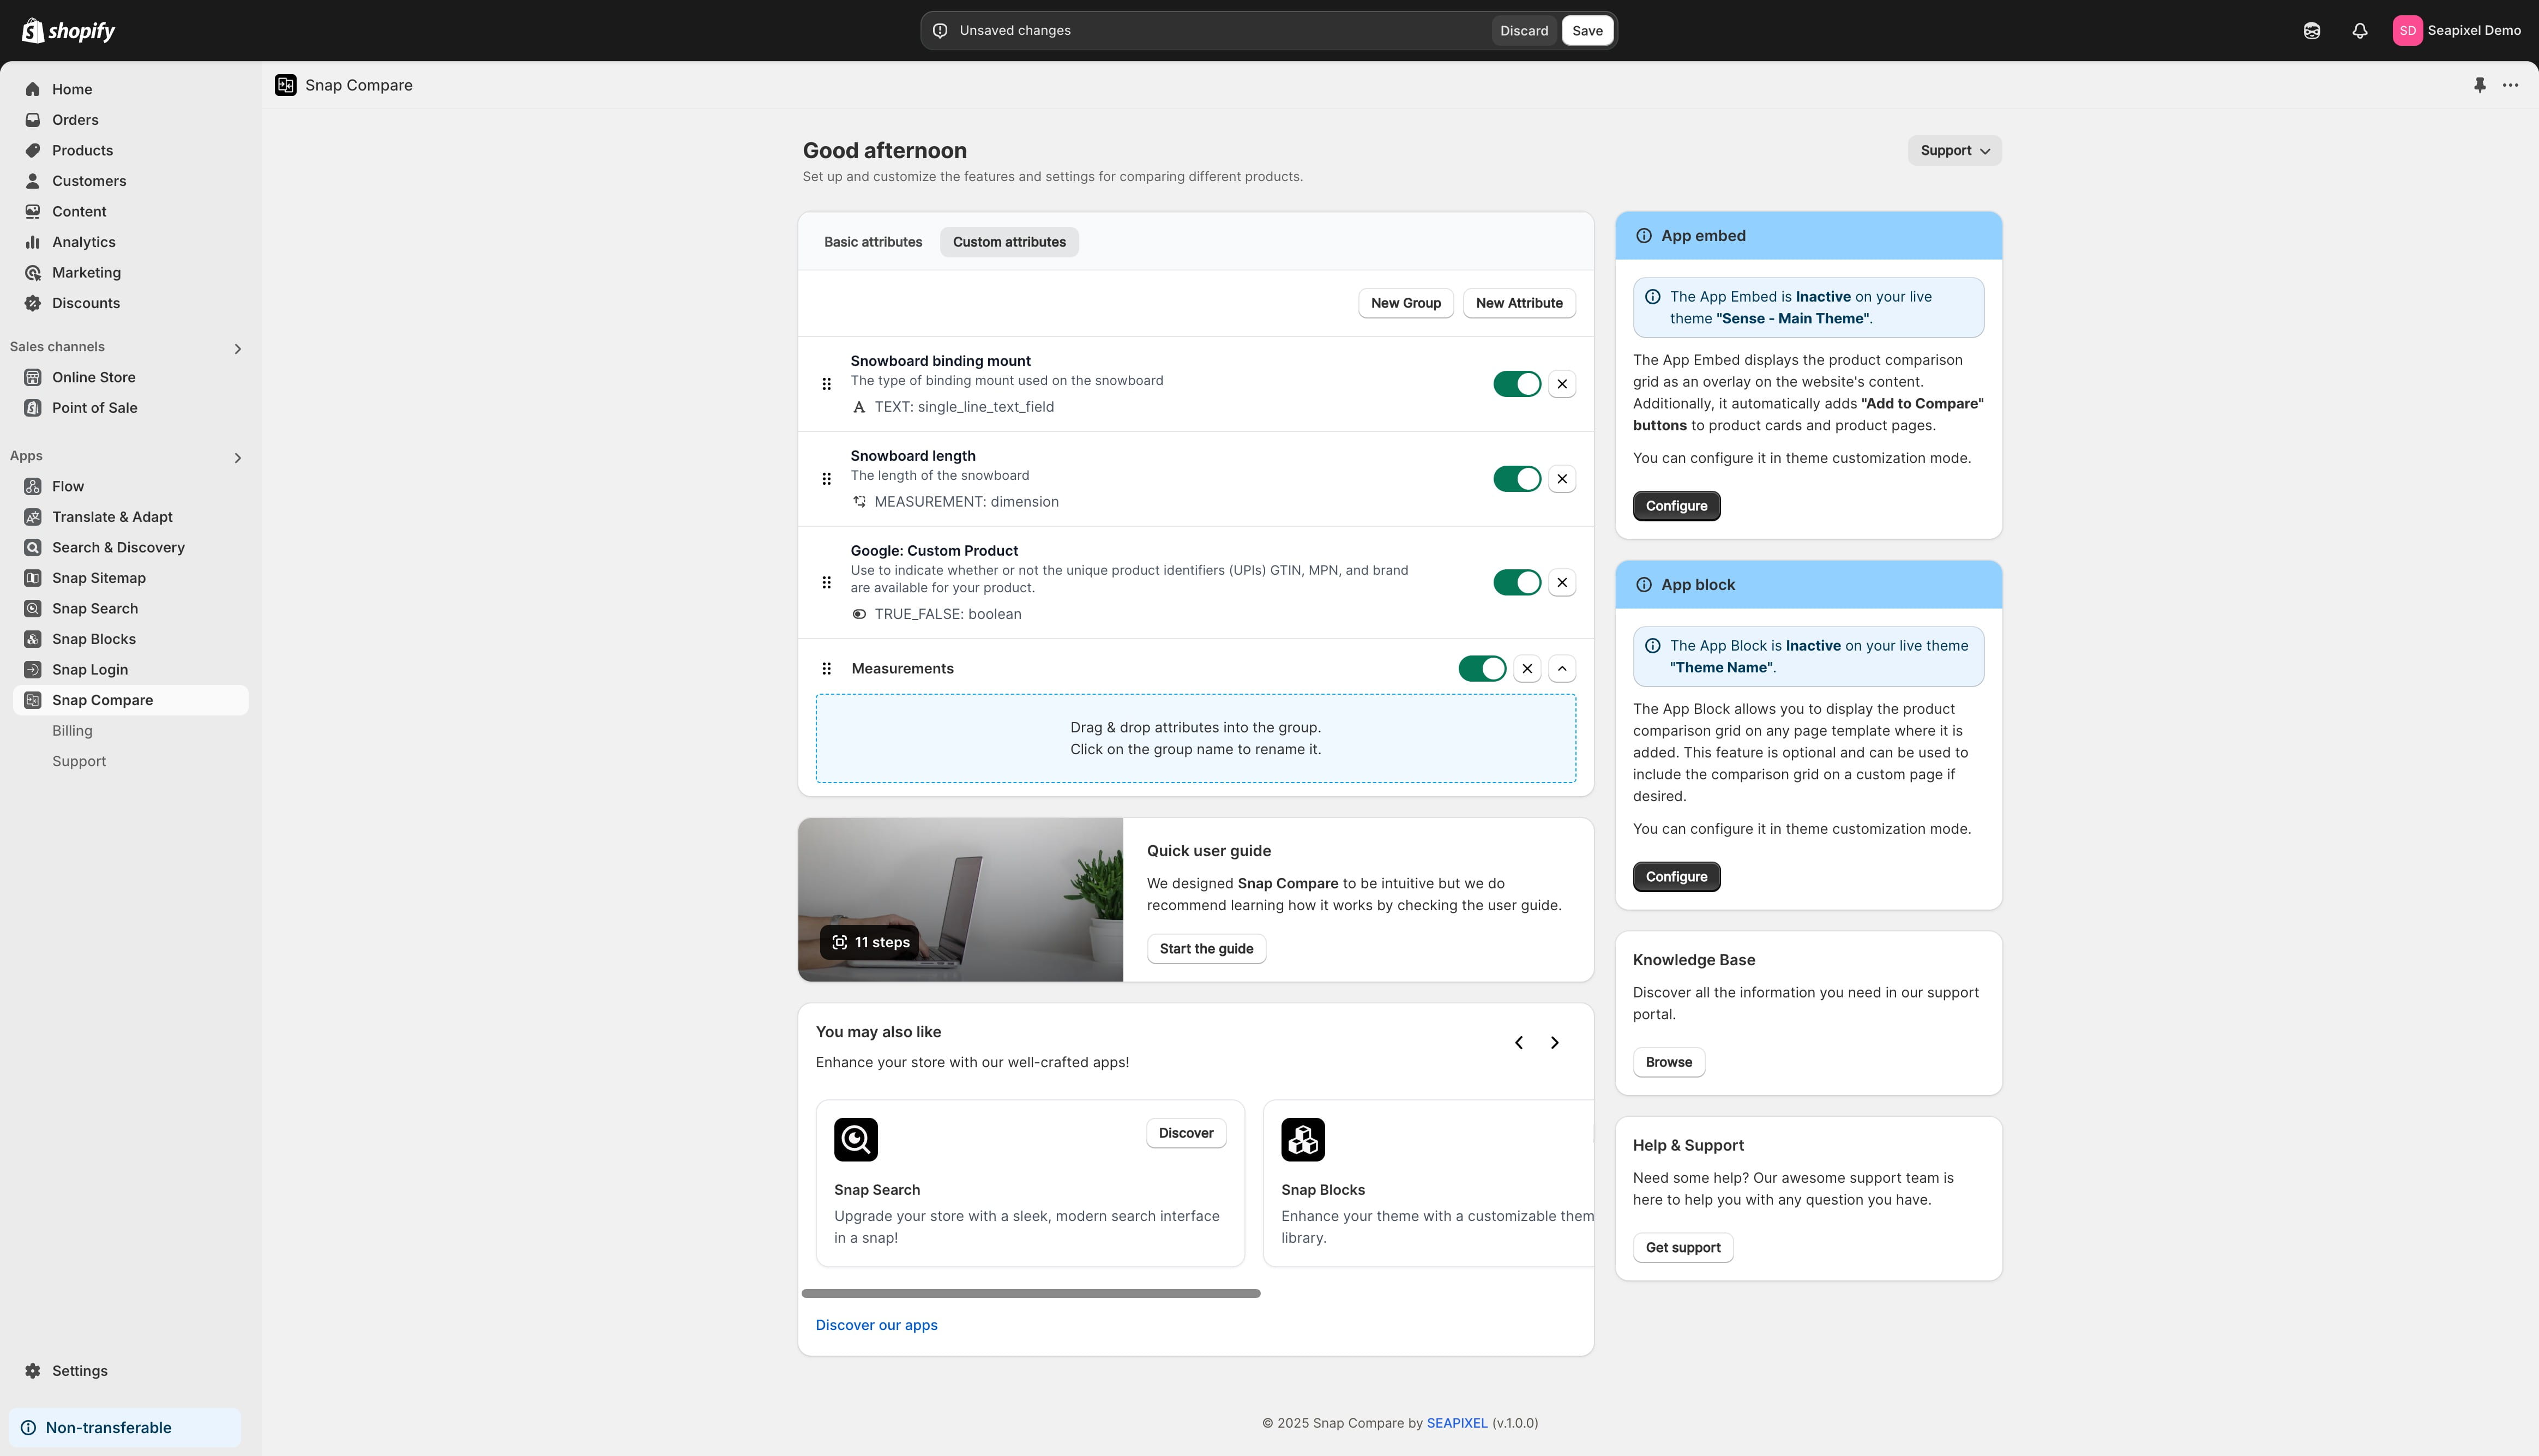The width and height of the screenshot is (2539, 1456).
Task: Open the Support dropdown
Action: point(1952,150)
